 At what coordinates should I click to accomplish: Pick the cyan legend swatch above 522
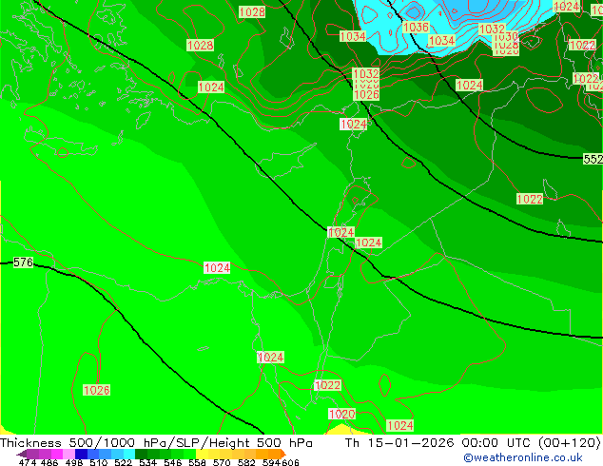(x=129, y=454)
